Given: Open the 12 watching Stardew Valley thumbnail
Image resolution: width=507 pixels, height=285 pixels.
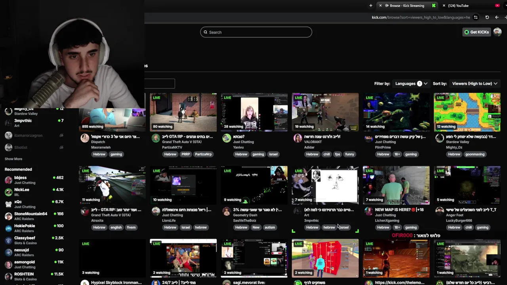Looking at the screenshot, I should 467,112.
